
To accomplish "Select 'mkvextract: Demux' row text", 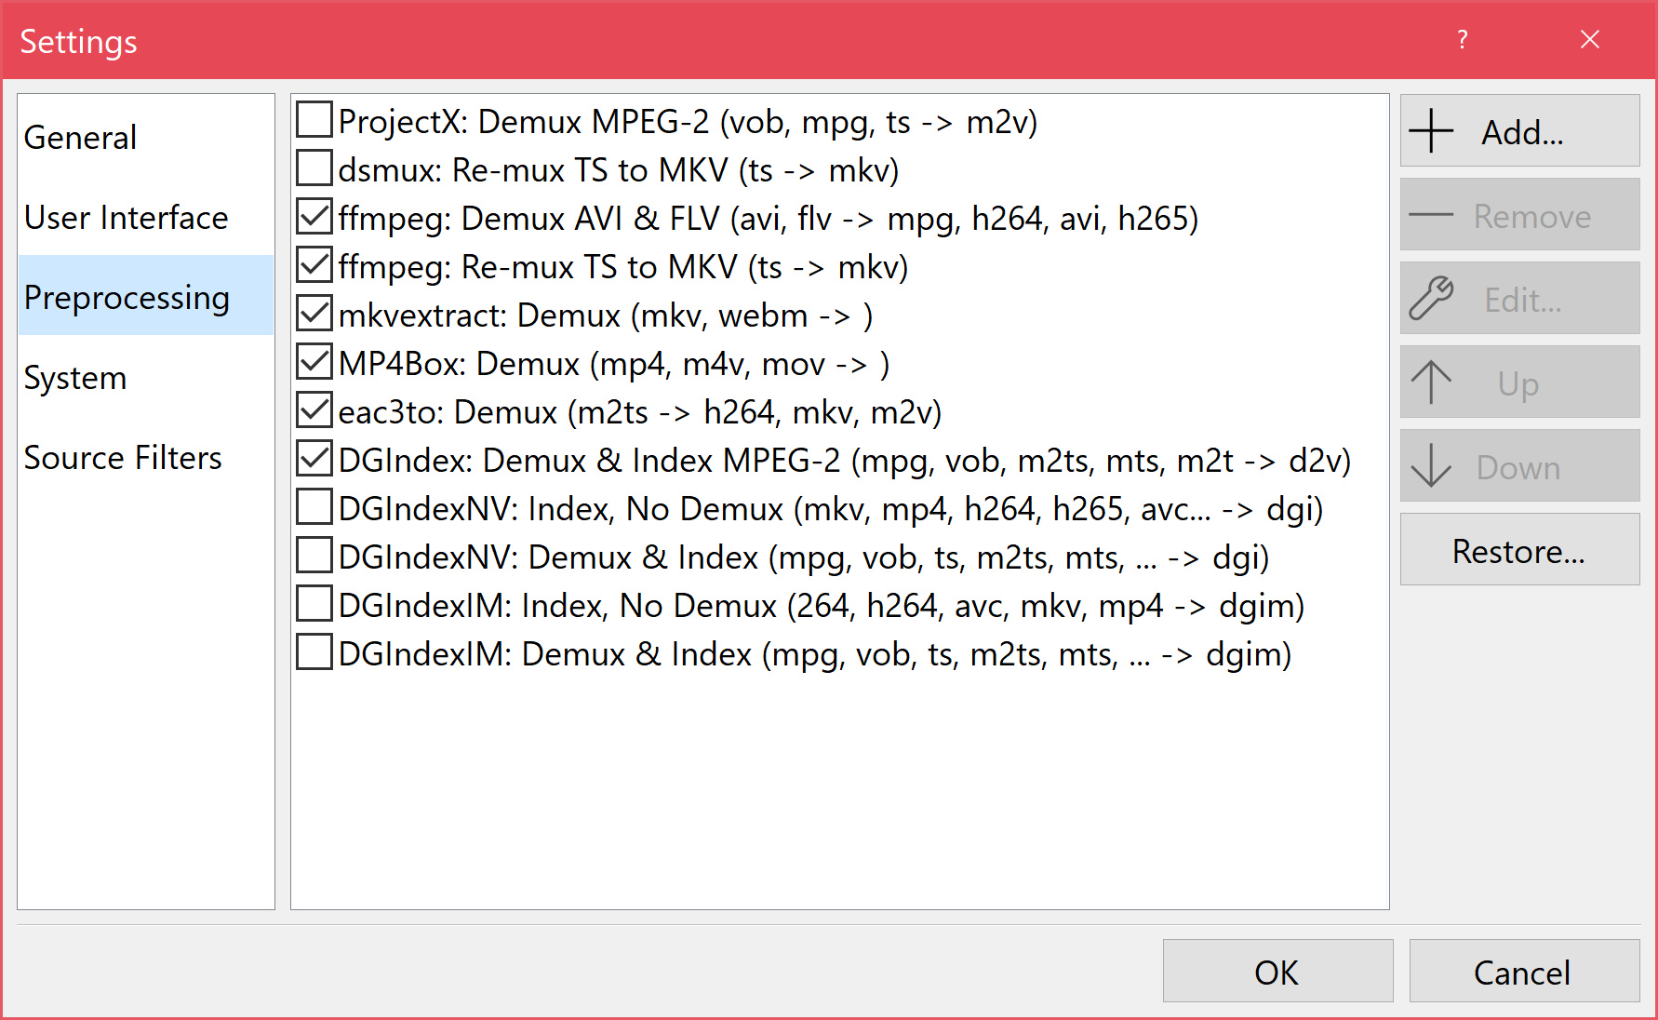I will pyautogui.click(x=606, y=315).
